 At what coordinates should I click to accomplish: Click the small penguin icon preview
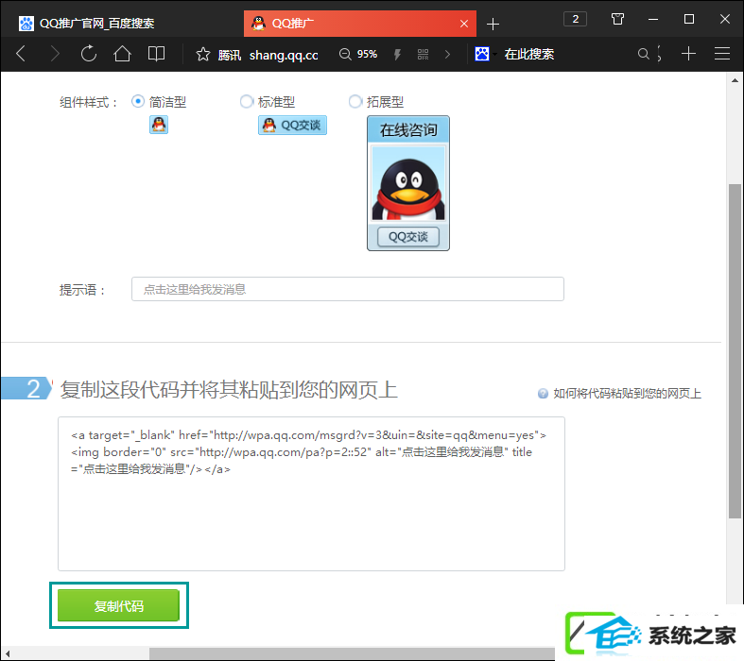coord(159,125)
